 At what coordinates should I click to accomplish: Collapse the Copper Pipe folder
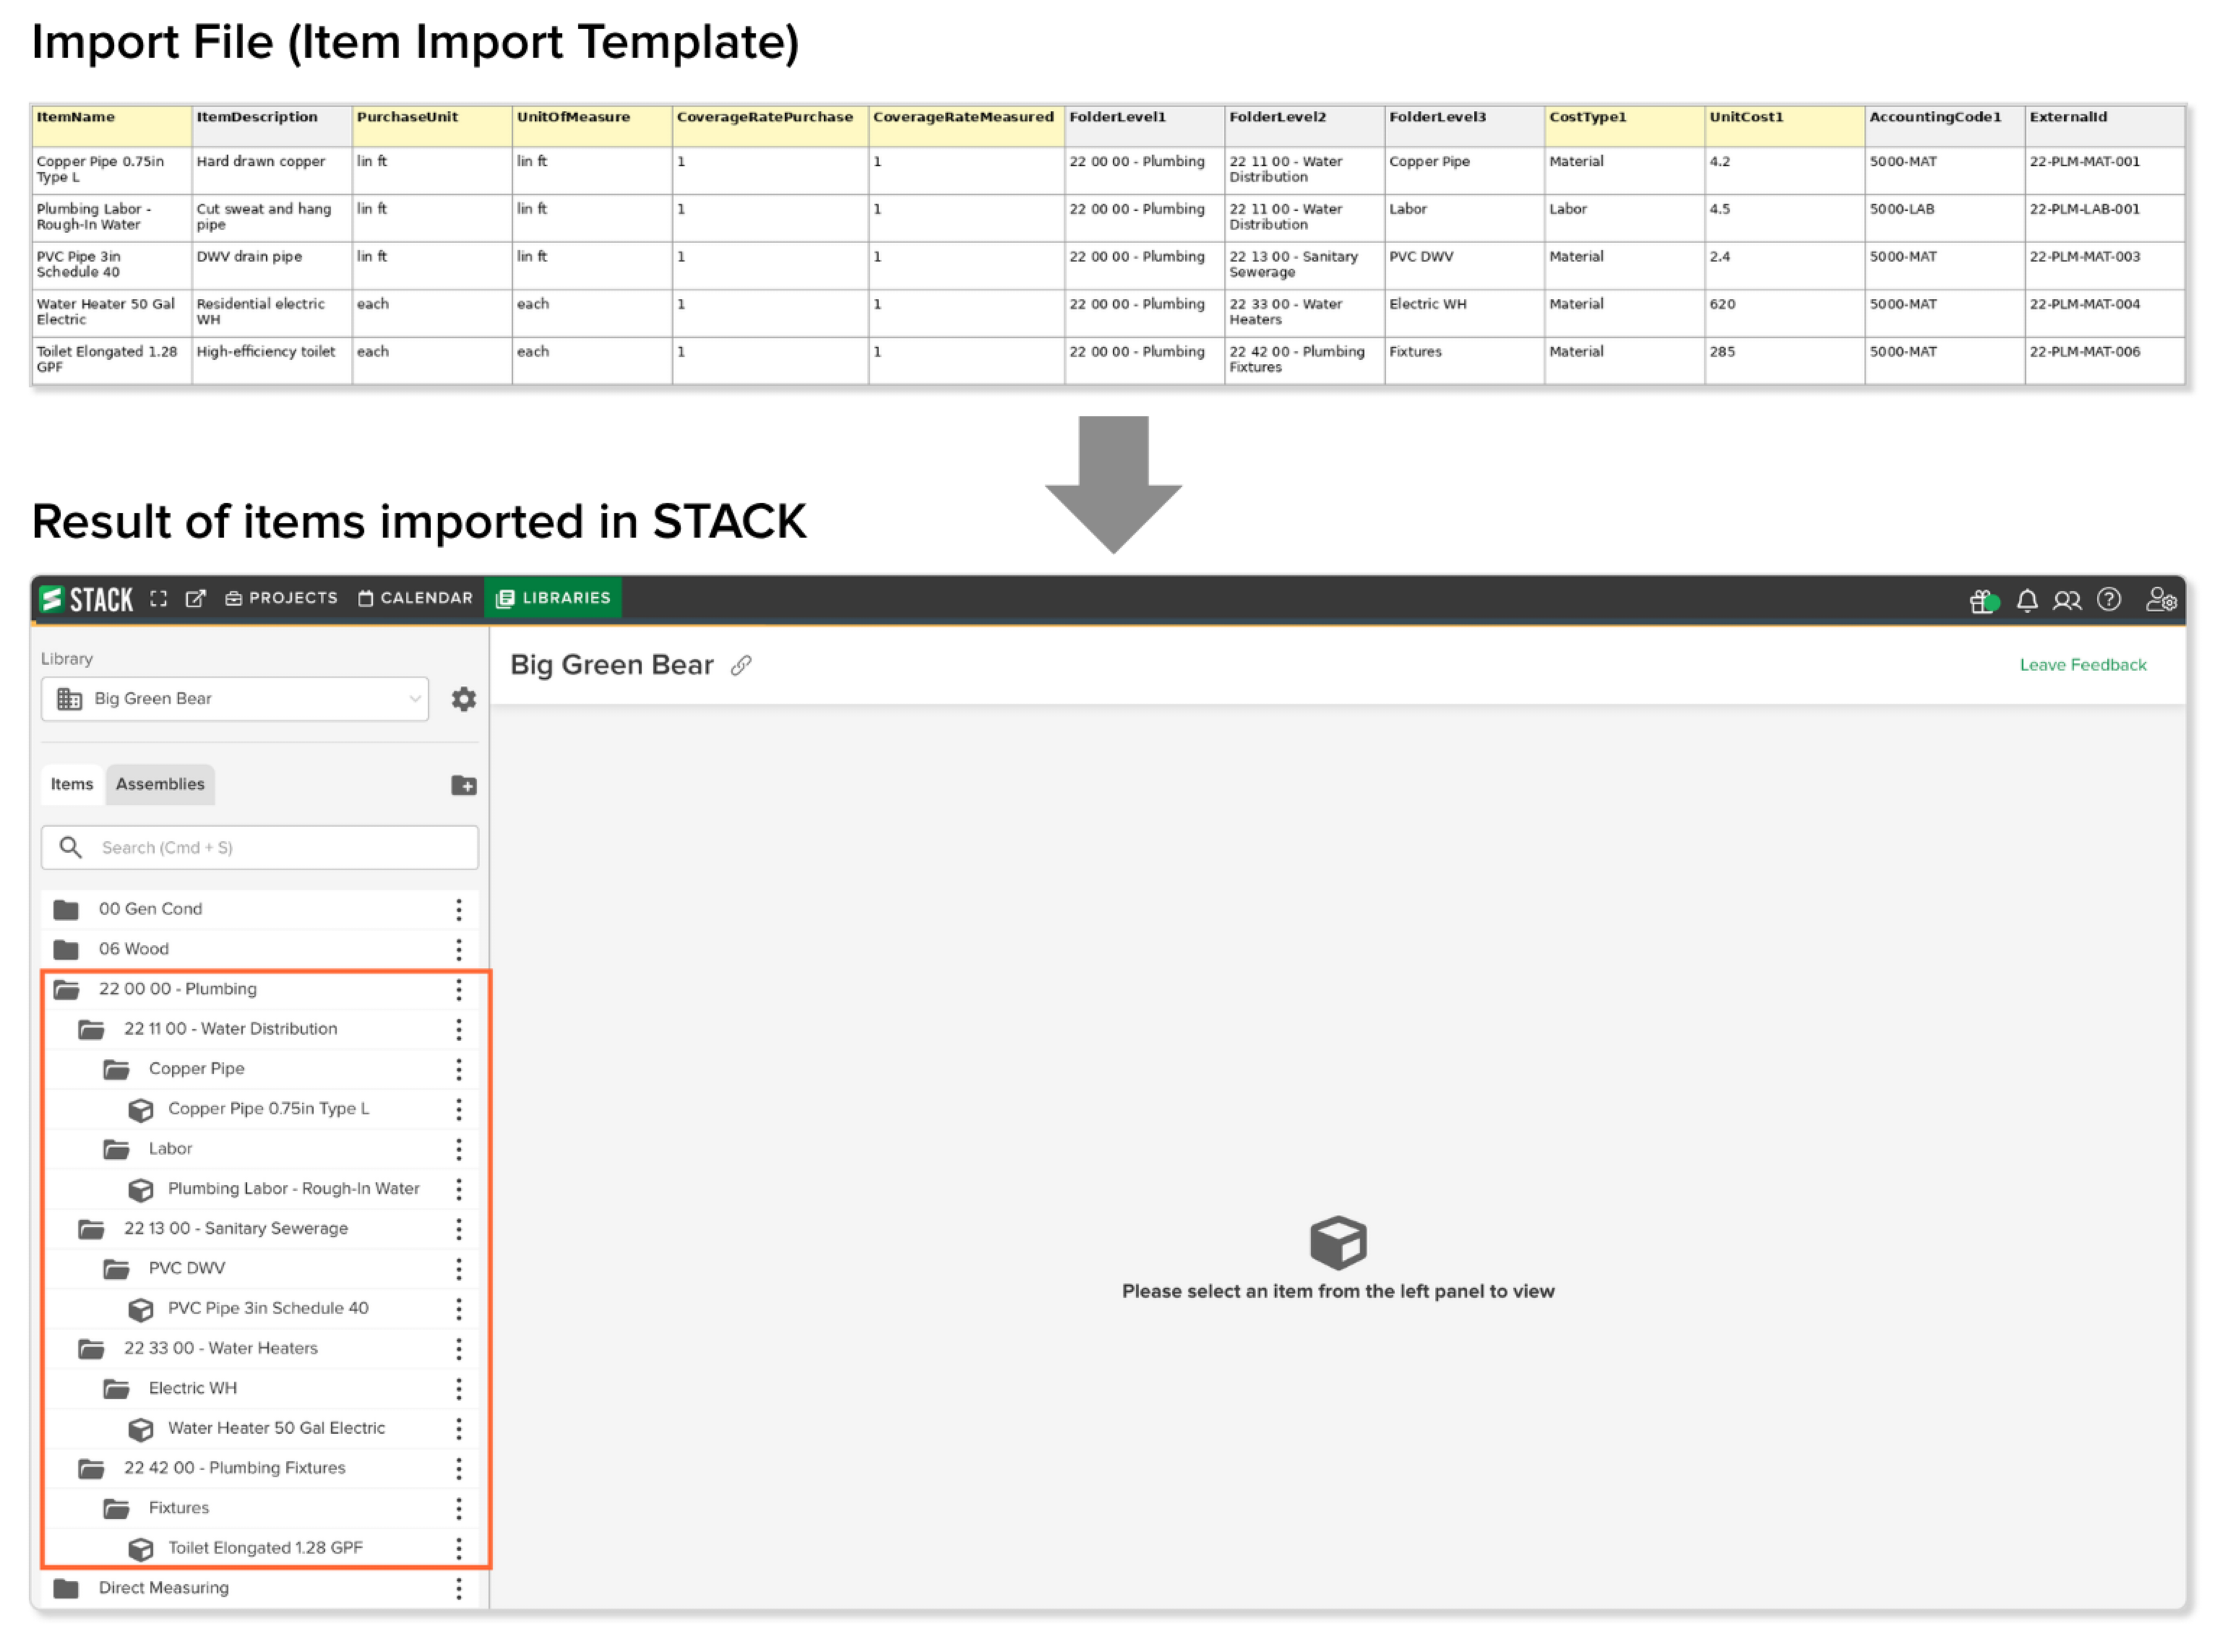click(116, 1069)
